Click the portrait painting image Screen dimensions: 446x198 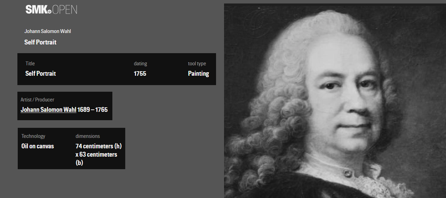(x=335, y=101)
